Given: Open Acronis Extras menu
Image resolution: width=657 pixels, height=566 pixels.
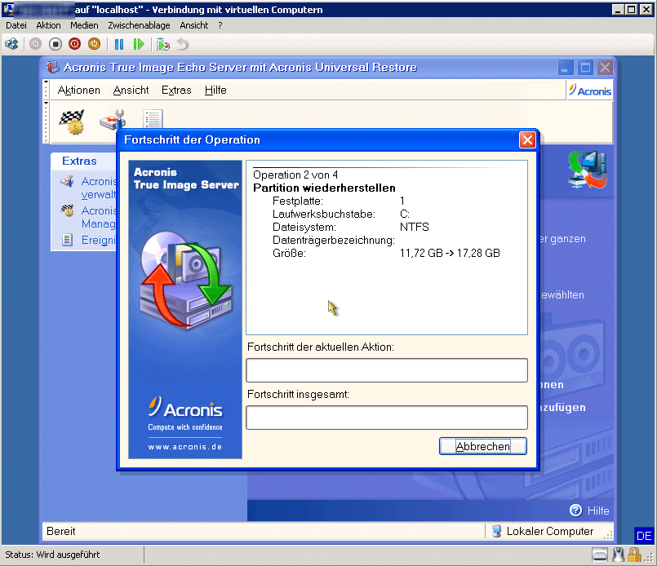Looking at the screenshot, I should coord(176,90).
